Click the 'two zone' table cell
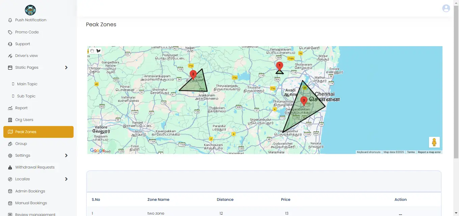 (x=156, y=214)
